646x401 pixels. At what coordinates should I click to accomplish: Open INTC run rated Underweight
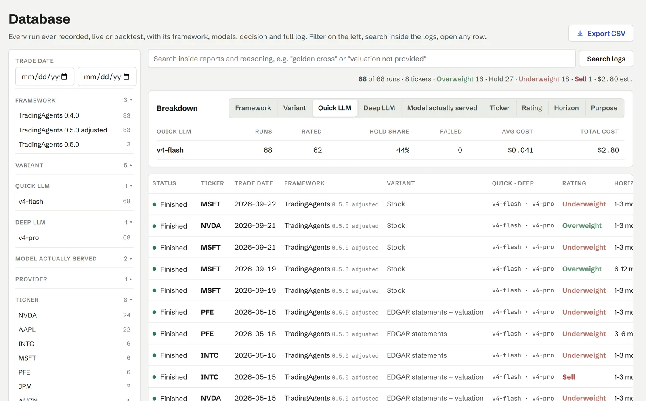[390, 355]
